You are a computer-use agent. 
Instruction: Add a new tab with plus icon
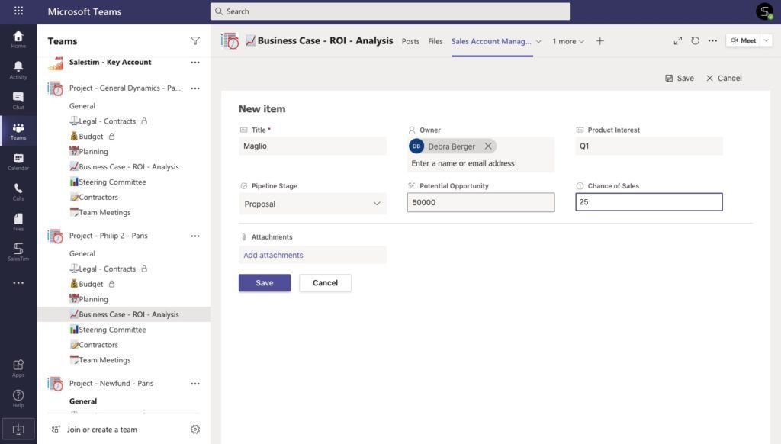point(600,41)
